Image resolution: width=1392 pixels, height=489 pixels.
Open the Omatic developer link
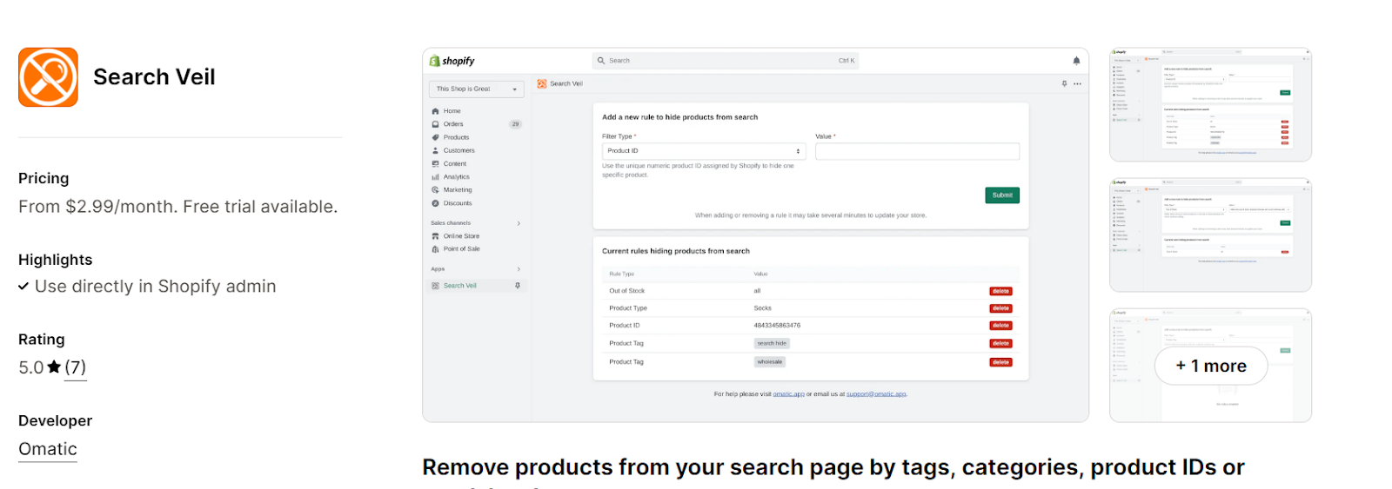tap(48, 449)
